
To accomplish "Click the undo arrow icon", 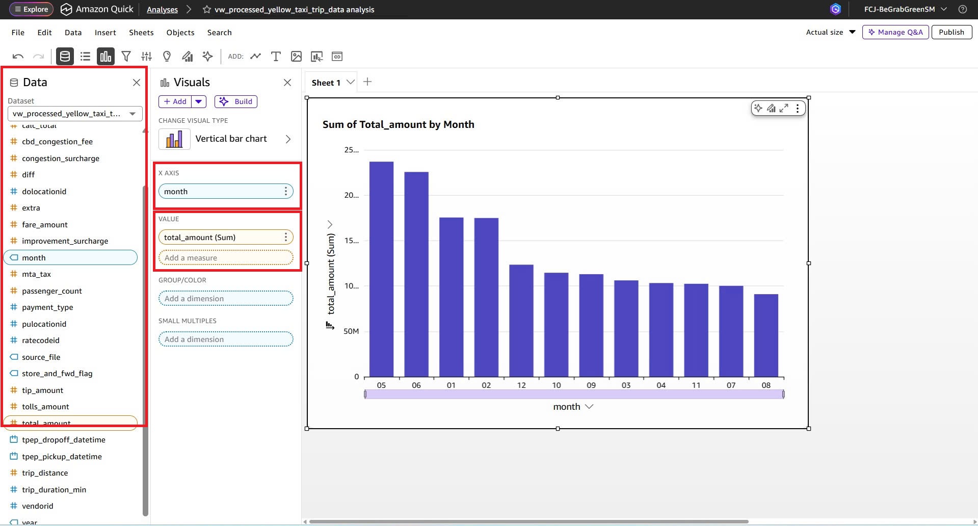I will point(18,57).
